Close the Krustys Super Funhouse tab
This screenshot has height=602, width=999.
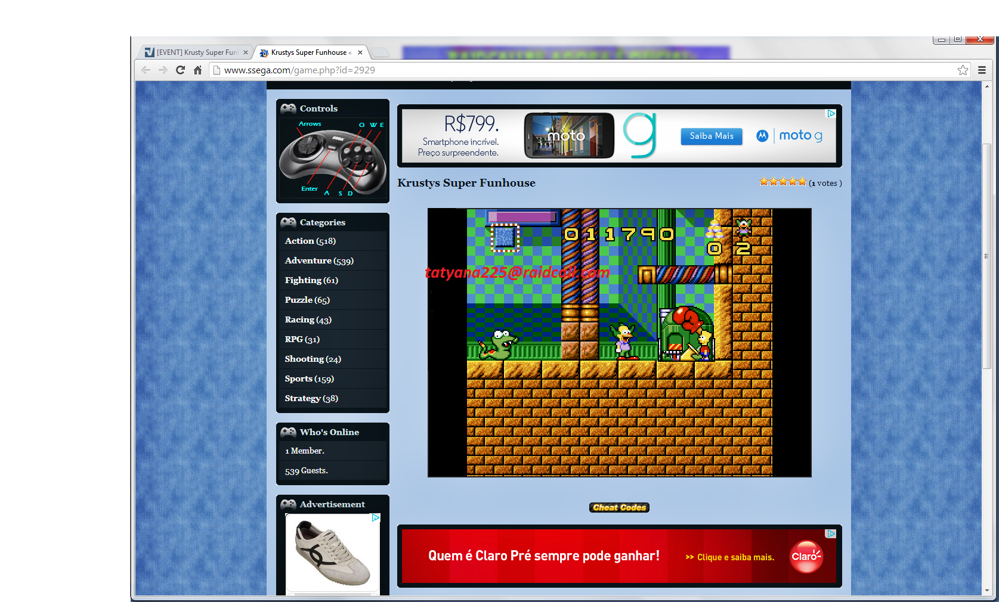coord(360,52)
